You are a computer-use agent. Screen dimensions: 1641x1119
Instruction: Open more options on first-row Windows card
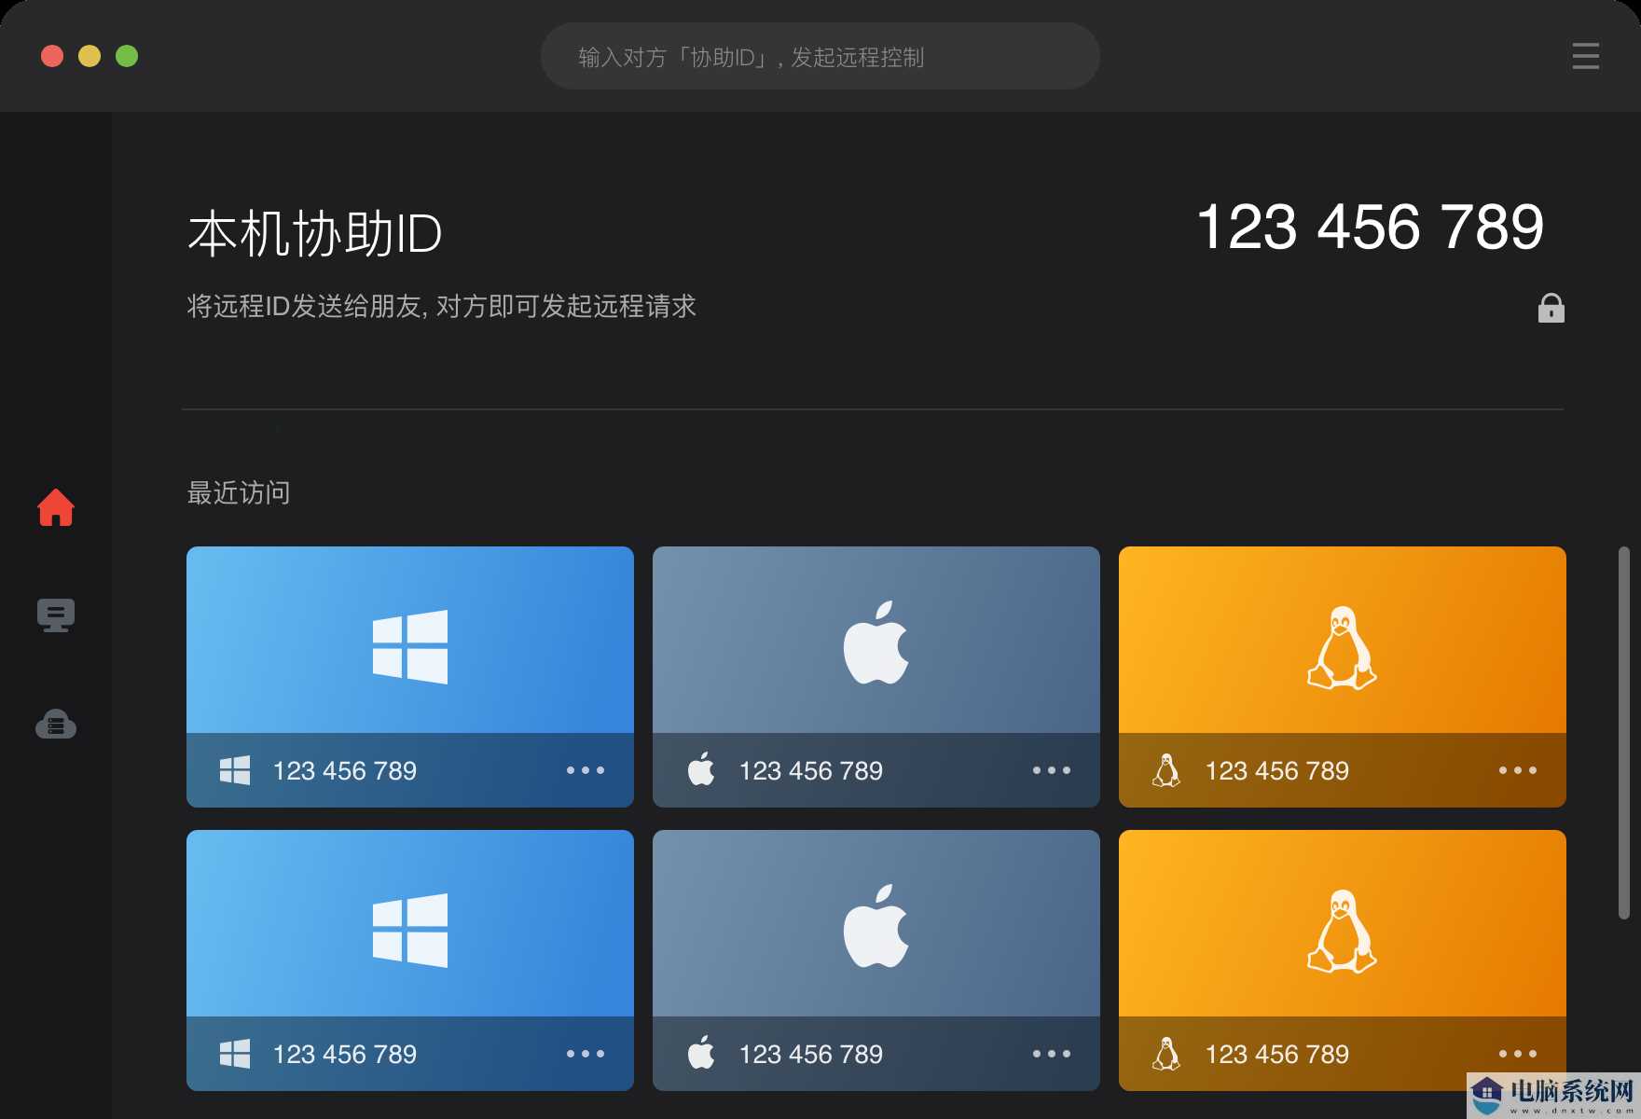coord(586,770)
